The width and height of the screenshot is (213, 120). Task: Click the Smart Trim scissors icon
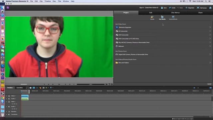(37, 88)
